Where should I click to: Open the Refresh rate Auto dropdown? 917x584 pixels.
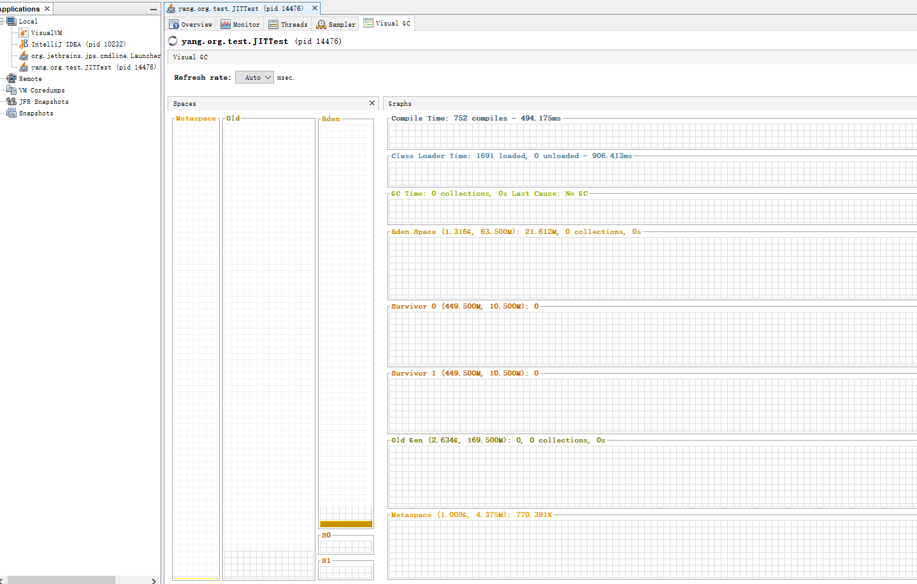point(254,77)
